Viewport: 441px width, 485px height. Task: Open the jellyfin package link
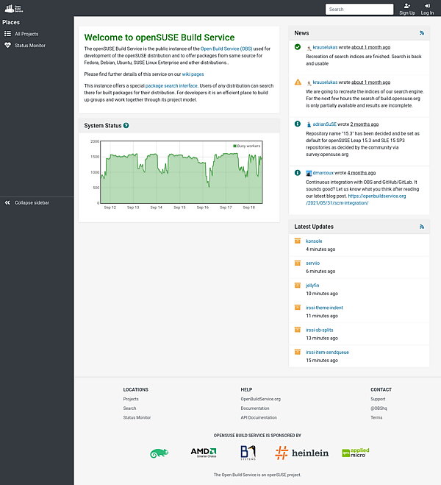(x=312, y=286)
